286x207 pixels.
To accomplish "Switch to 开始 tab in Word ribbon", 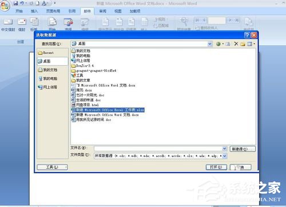I will tap(19, 11).
